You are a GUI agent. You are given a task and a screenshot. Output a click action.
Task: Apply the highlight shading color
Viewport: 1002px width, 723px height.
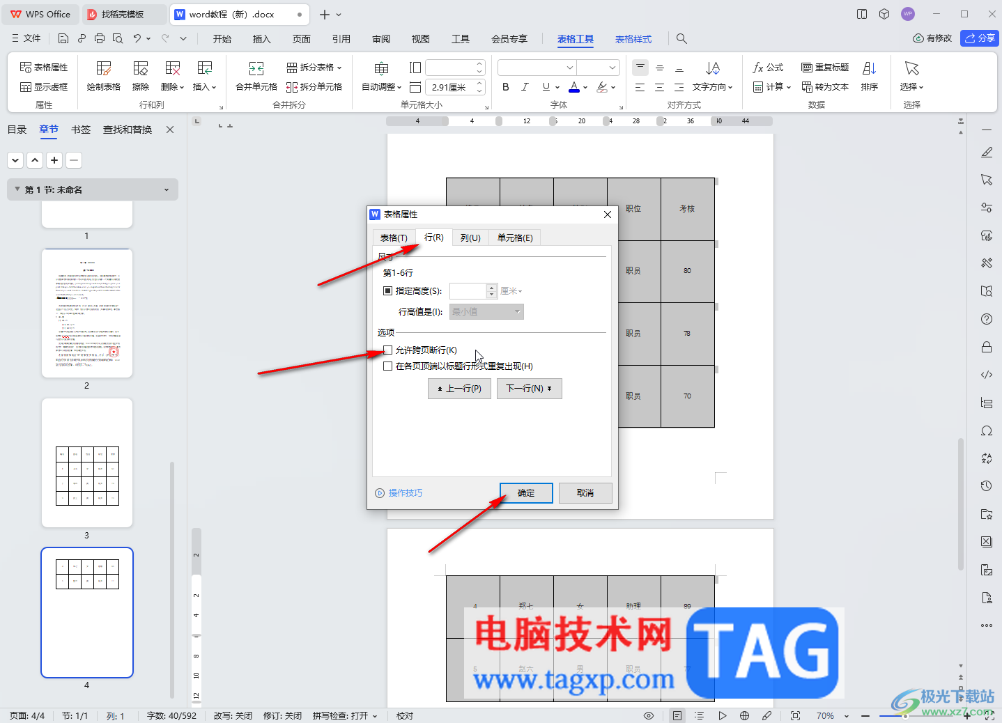[602, 87]
